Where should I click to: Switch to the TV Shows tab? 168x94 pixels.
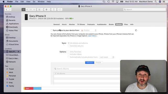click(x=81, y=24)
